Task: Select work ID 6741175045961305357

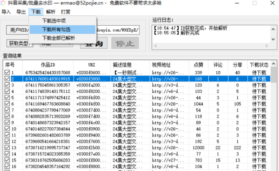Action: pos(48,85)
